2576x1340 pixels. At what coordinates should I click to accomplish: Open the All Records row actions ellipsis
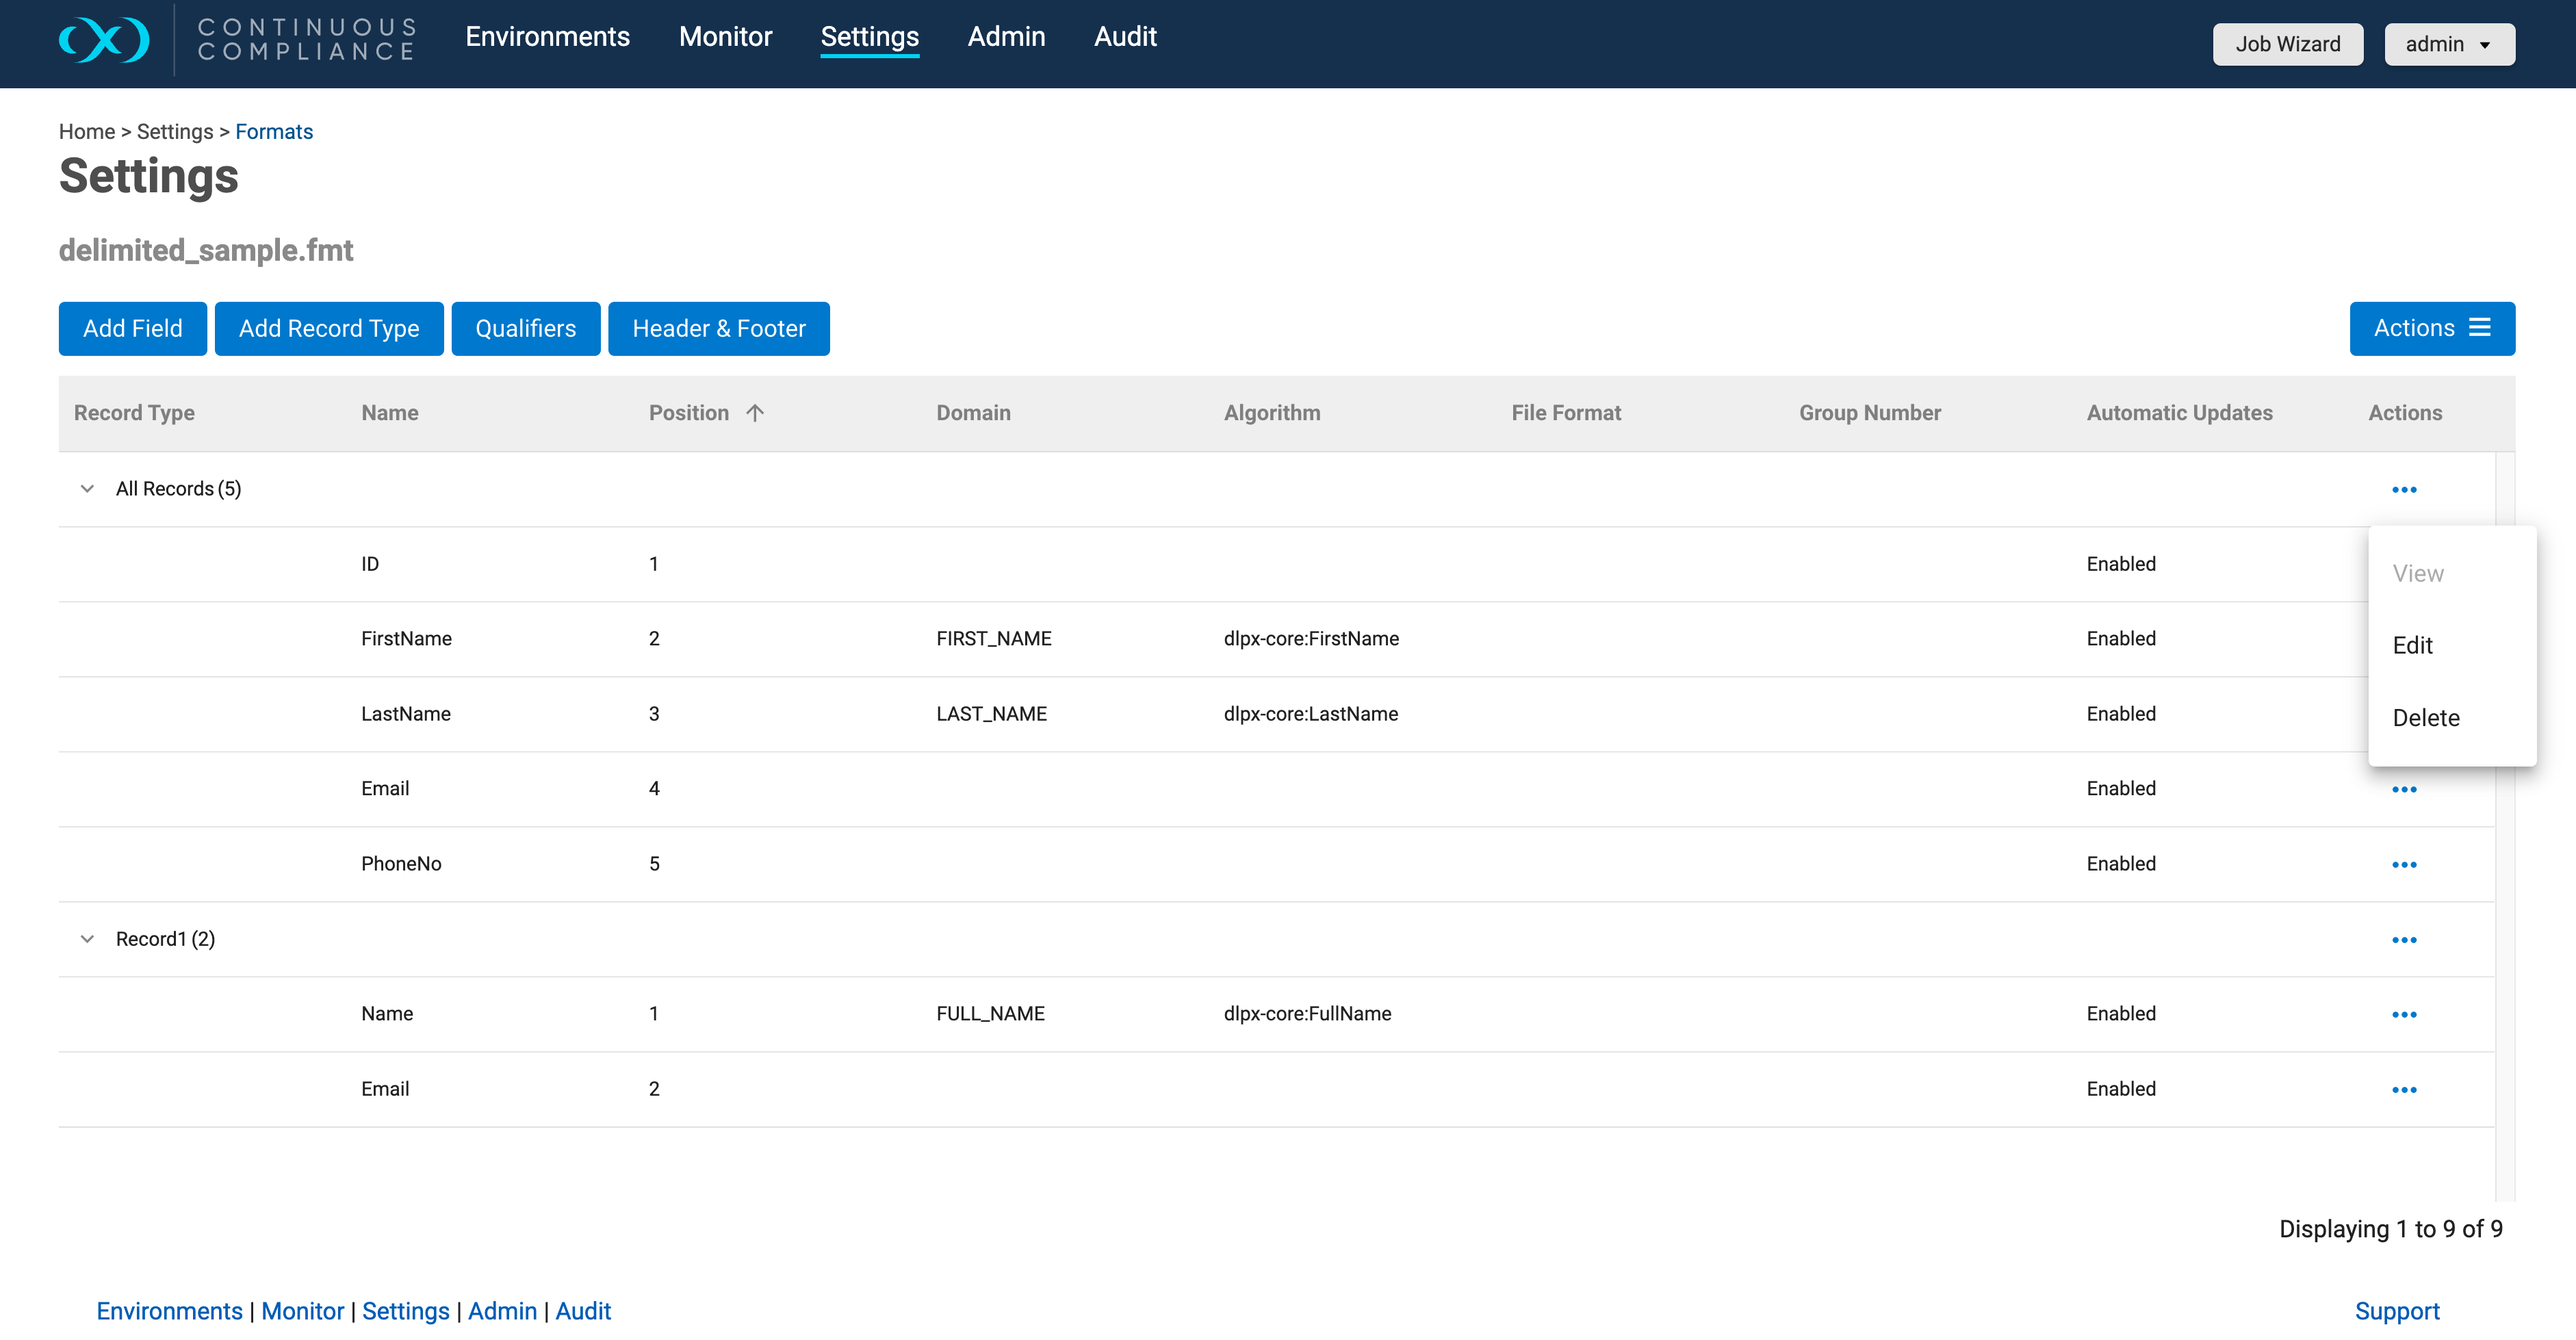2404,490
